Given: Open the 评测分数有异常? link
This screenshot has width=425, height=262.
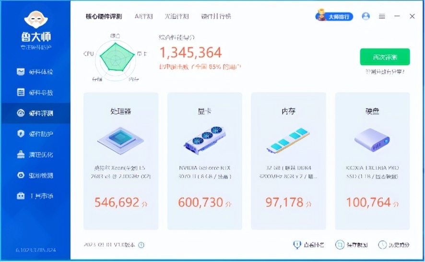Looking at the screenshot, I should pyautogui.click(x=385, y=71).
